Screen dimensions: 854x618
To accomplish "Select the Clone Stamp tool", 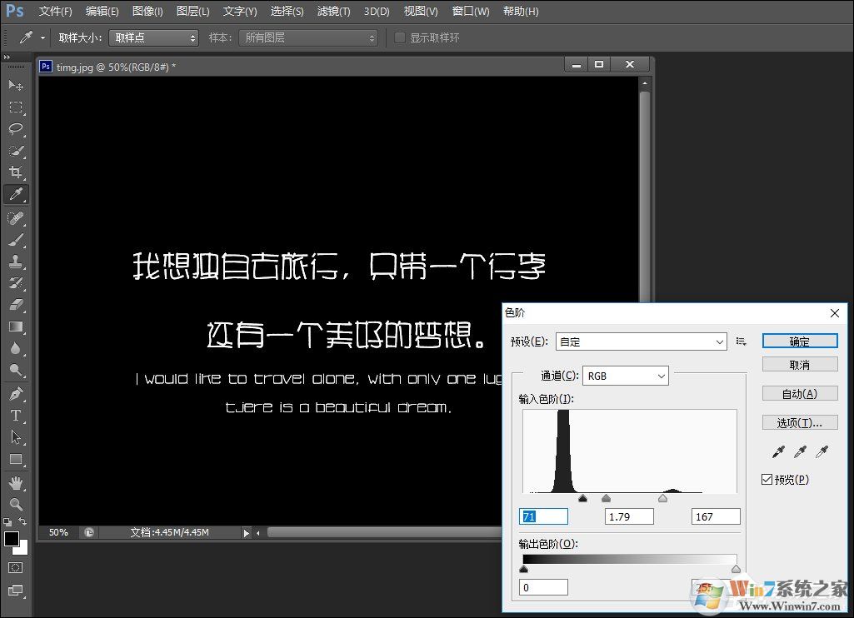I will [x=17, y=262].
